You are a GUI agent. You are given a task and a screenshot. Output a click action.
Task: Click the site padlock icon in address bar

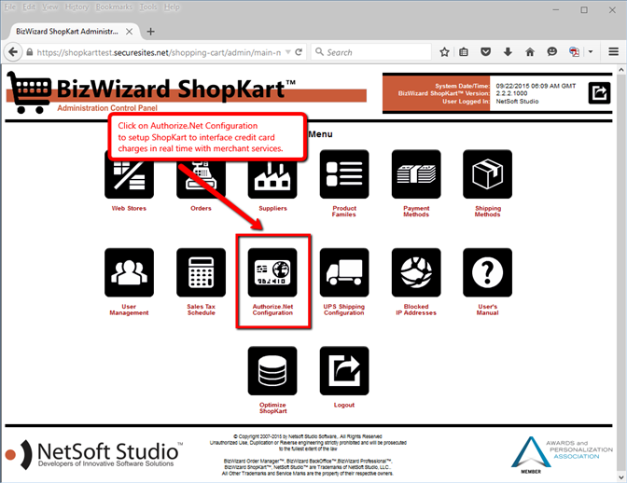(30, 52)
